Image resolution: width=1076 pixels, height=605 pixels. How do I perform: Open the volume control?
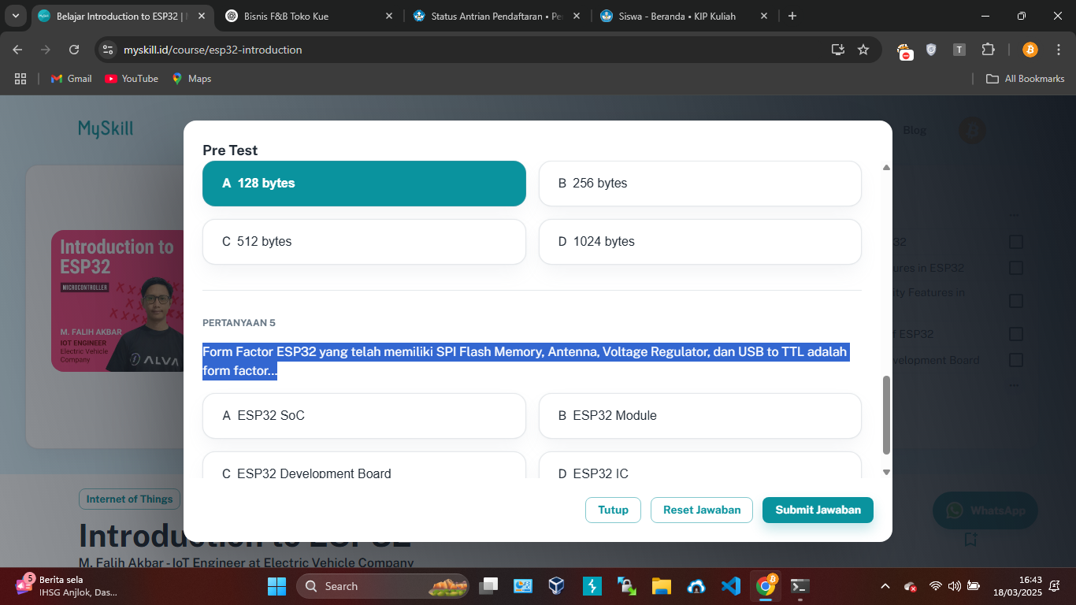(x=955, y=586)
